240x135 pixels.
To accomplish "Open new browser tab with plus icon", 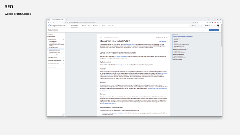I will click(x=66, y=19).
